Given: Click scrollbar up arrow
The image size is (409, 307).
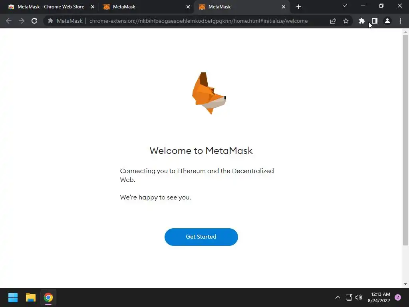Looking at the screenshot, I should tap(405, 32).
